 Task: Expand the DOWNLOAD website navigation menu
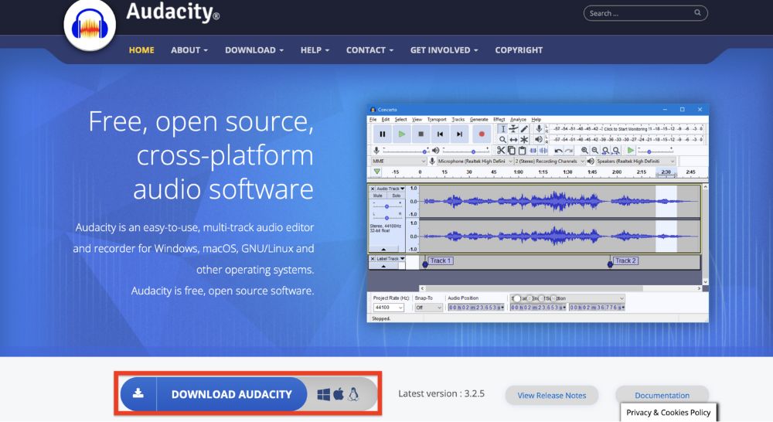click(x=254, y=50)
